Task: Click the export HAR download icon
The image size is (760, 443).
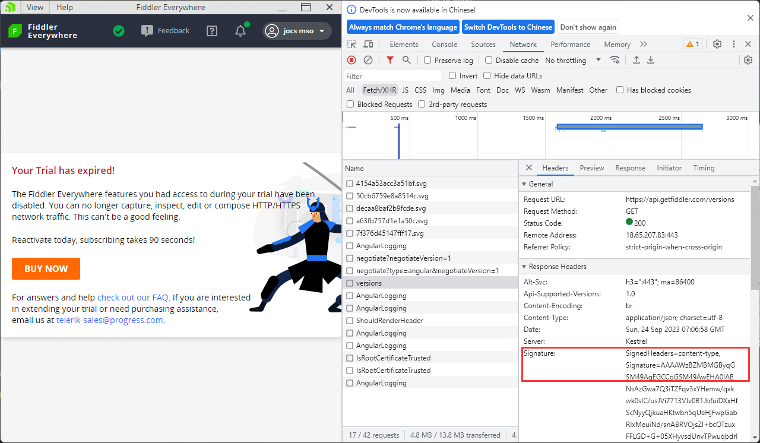Action: coord(651,60)
